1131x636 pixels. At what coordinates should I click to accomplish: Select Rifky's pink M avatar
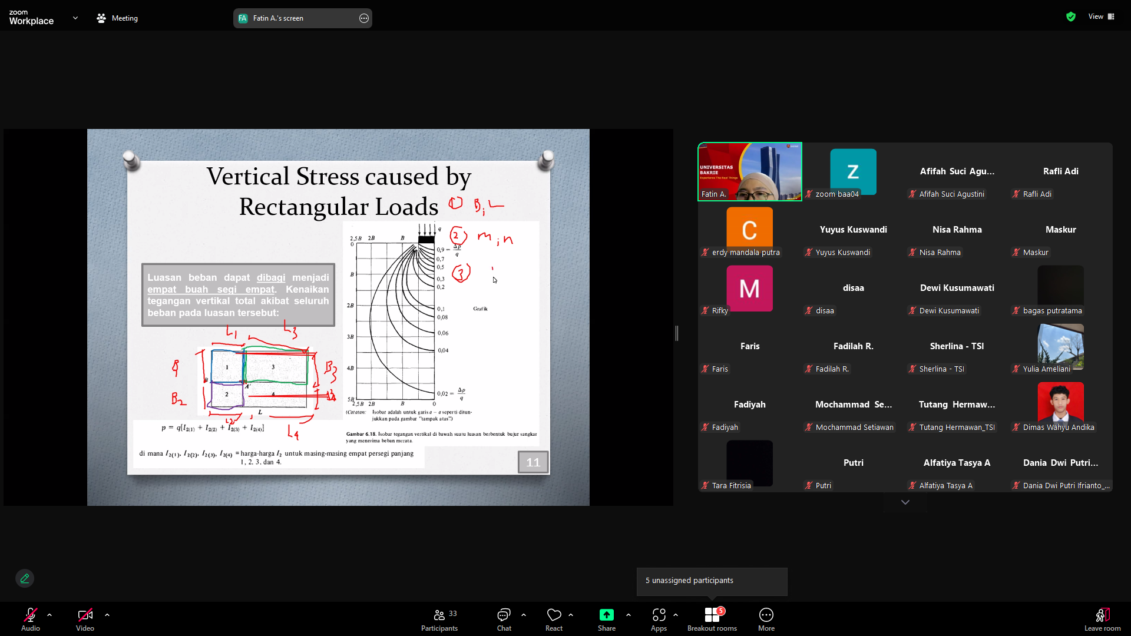tap(749, 288)
